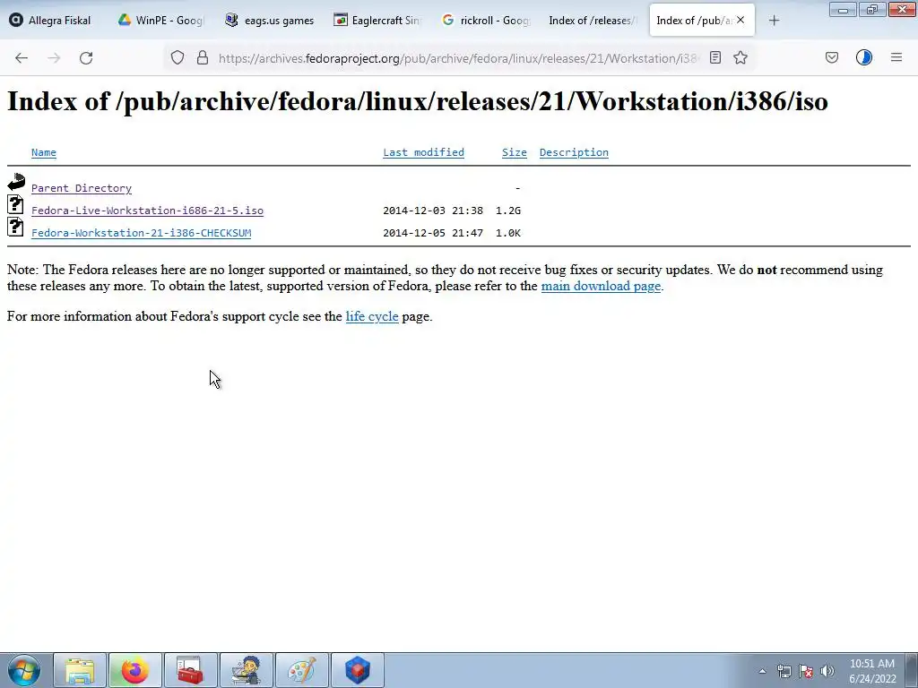Open the tracking protection shield icon
This screenshot has width=918, height=688.
178,58
